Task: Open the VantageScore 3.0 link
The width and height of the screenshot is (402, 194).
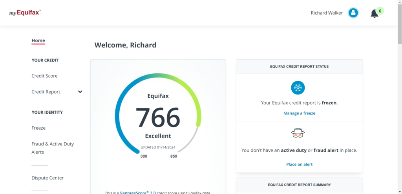Action: click(x=138, y=192)
